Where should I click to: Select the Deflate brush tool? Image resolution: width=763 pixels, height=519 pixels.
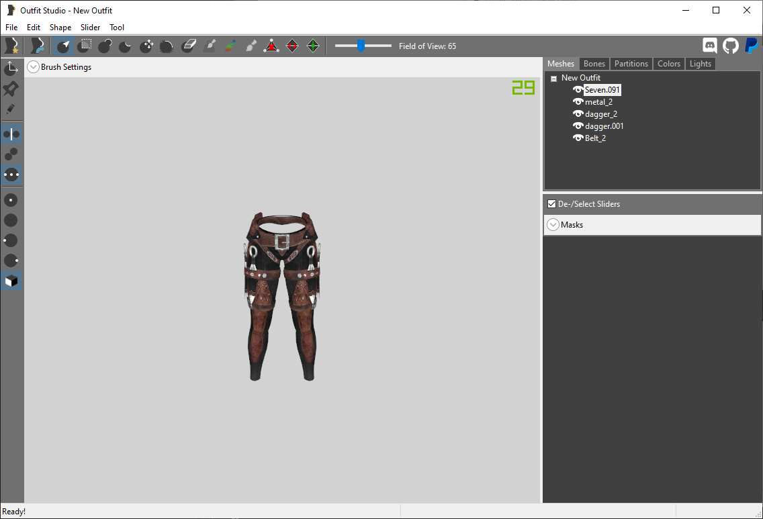(x=126, y=46)
